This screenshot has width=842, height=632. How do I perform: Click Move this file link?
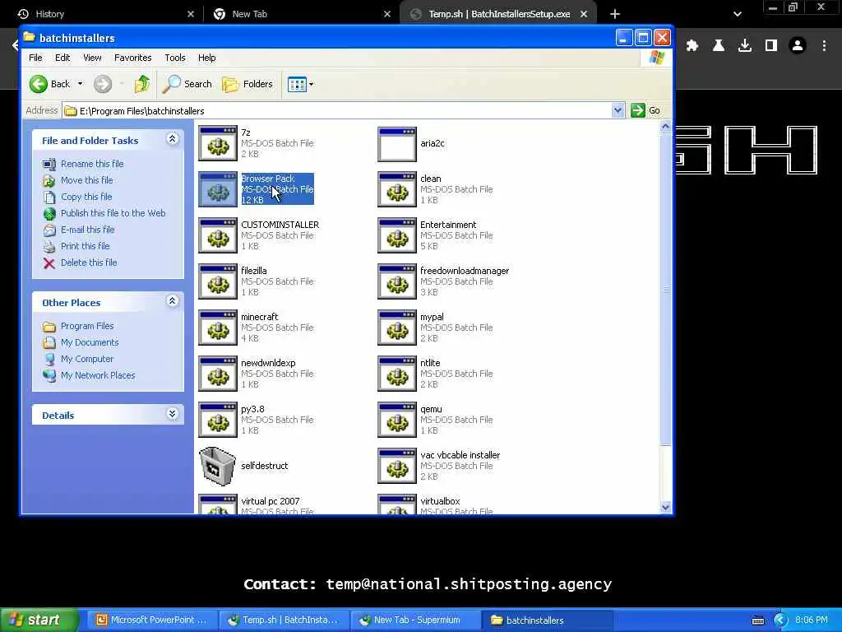pyautogui.click(x=87, y=180)
